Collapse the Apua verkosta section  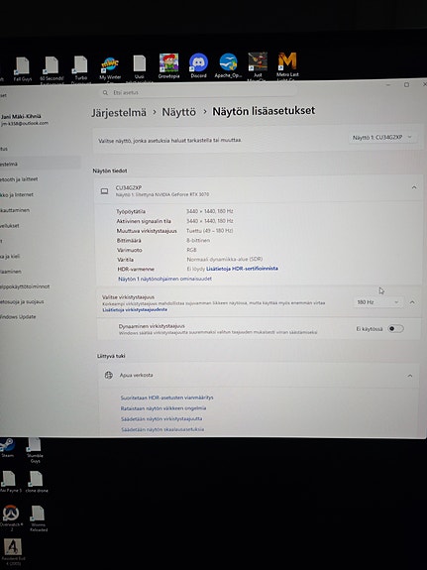pos(410,376)
